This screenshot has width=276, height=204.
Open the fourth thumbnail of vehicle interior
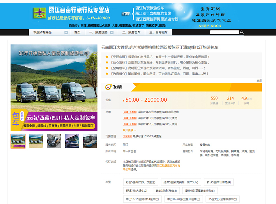click(x=72, y=141)
